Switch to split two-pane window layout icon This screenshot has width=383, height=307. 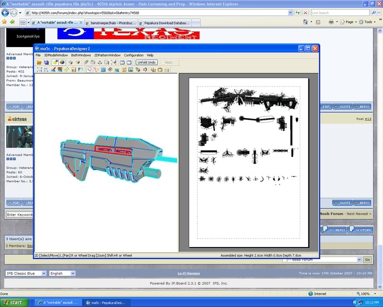(122, 62)
